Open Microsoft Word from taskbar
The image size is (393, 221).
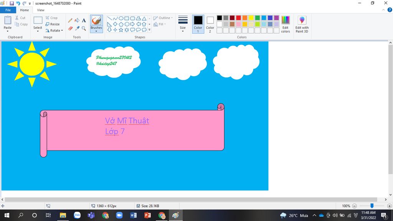tap(133, 215)
